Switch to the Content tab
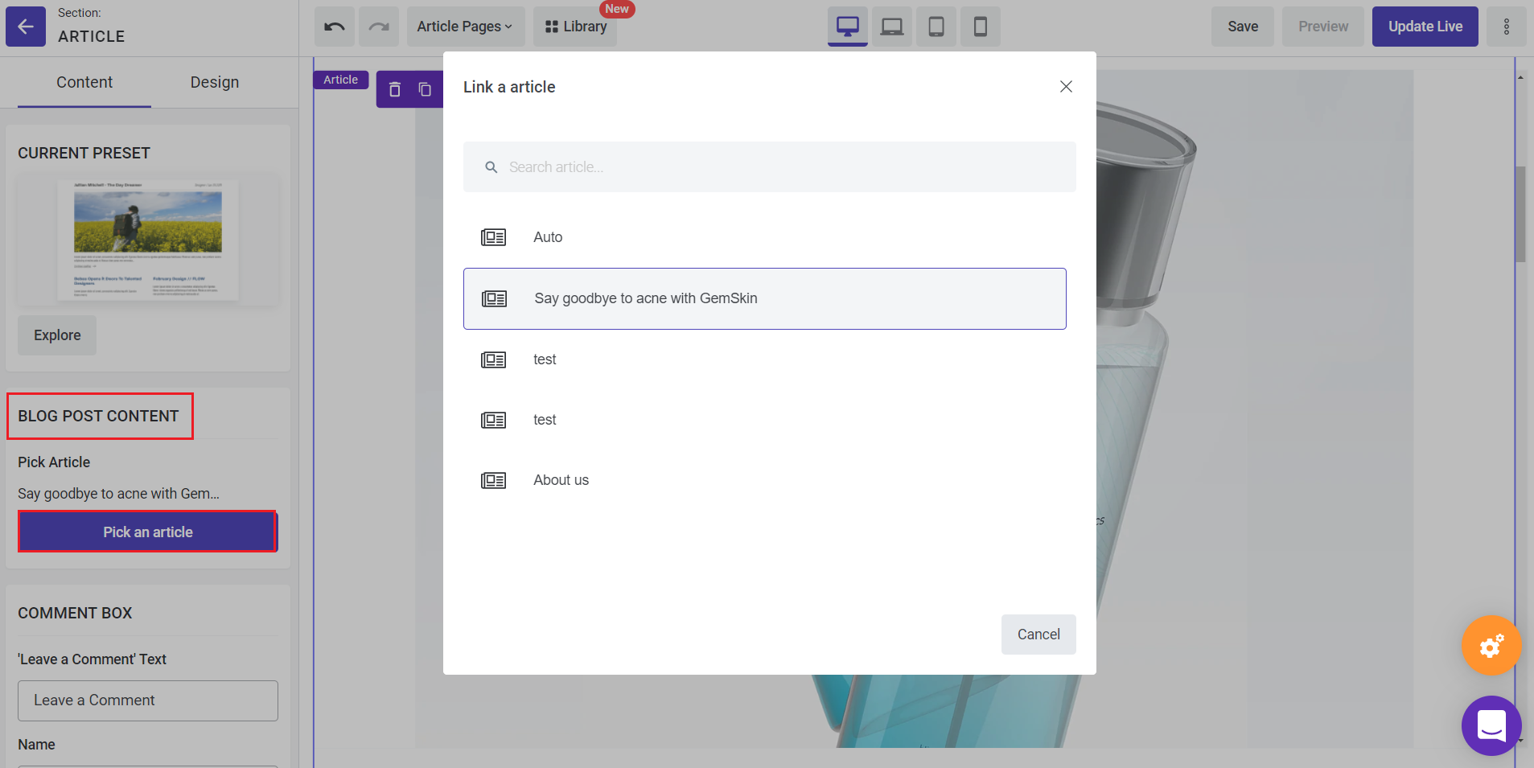1534x768 pixels. pos(84,82)
